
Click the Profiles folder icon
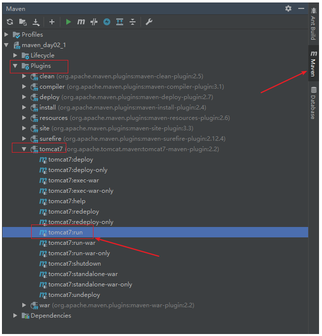click(x=16, y=35)
